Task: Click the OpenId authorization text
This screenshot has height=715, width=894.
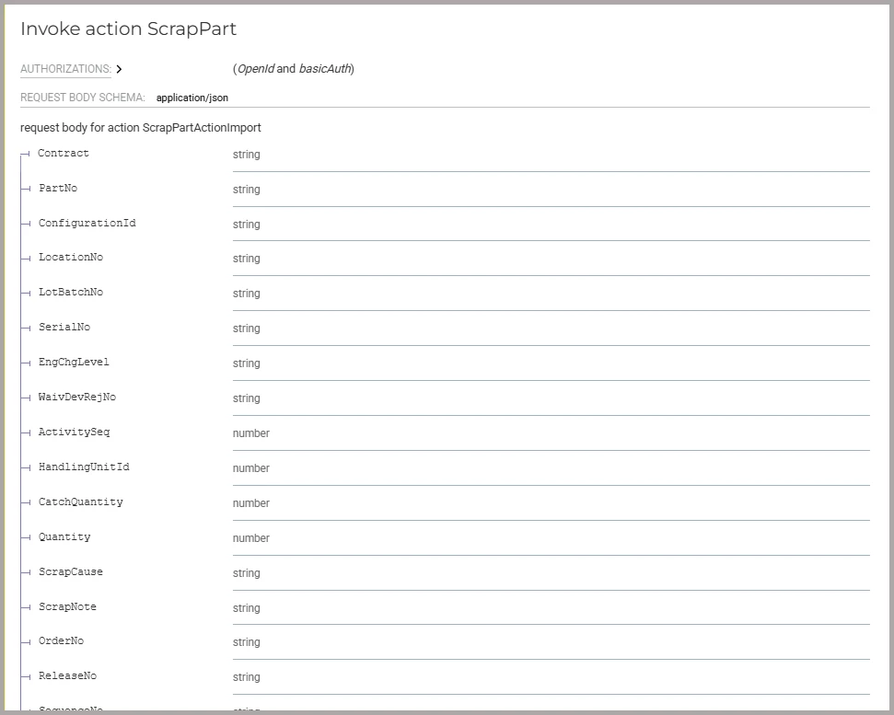Action: (x=256, y=69)
